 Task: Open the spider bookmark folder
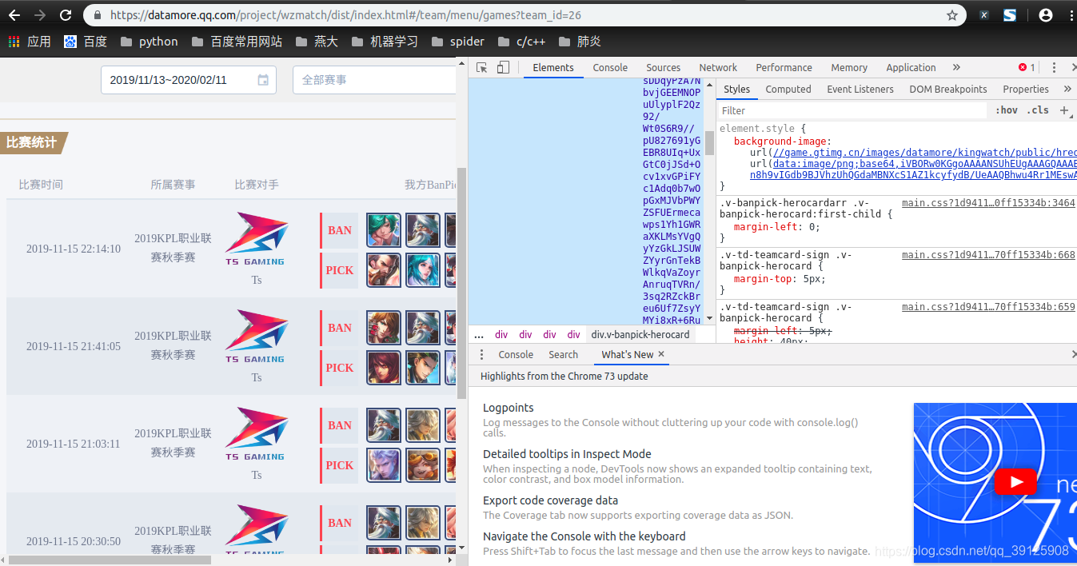click(457, 42)
